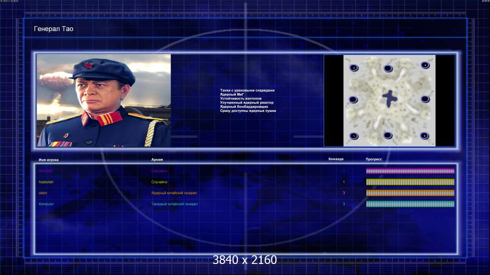
Task: Click the 'Имя игрока' column header
Action: pyautogui.click(x=48, y=160)
